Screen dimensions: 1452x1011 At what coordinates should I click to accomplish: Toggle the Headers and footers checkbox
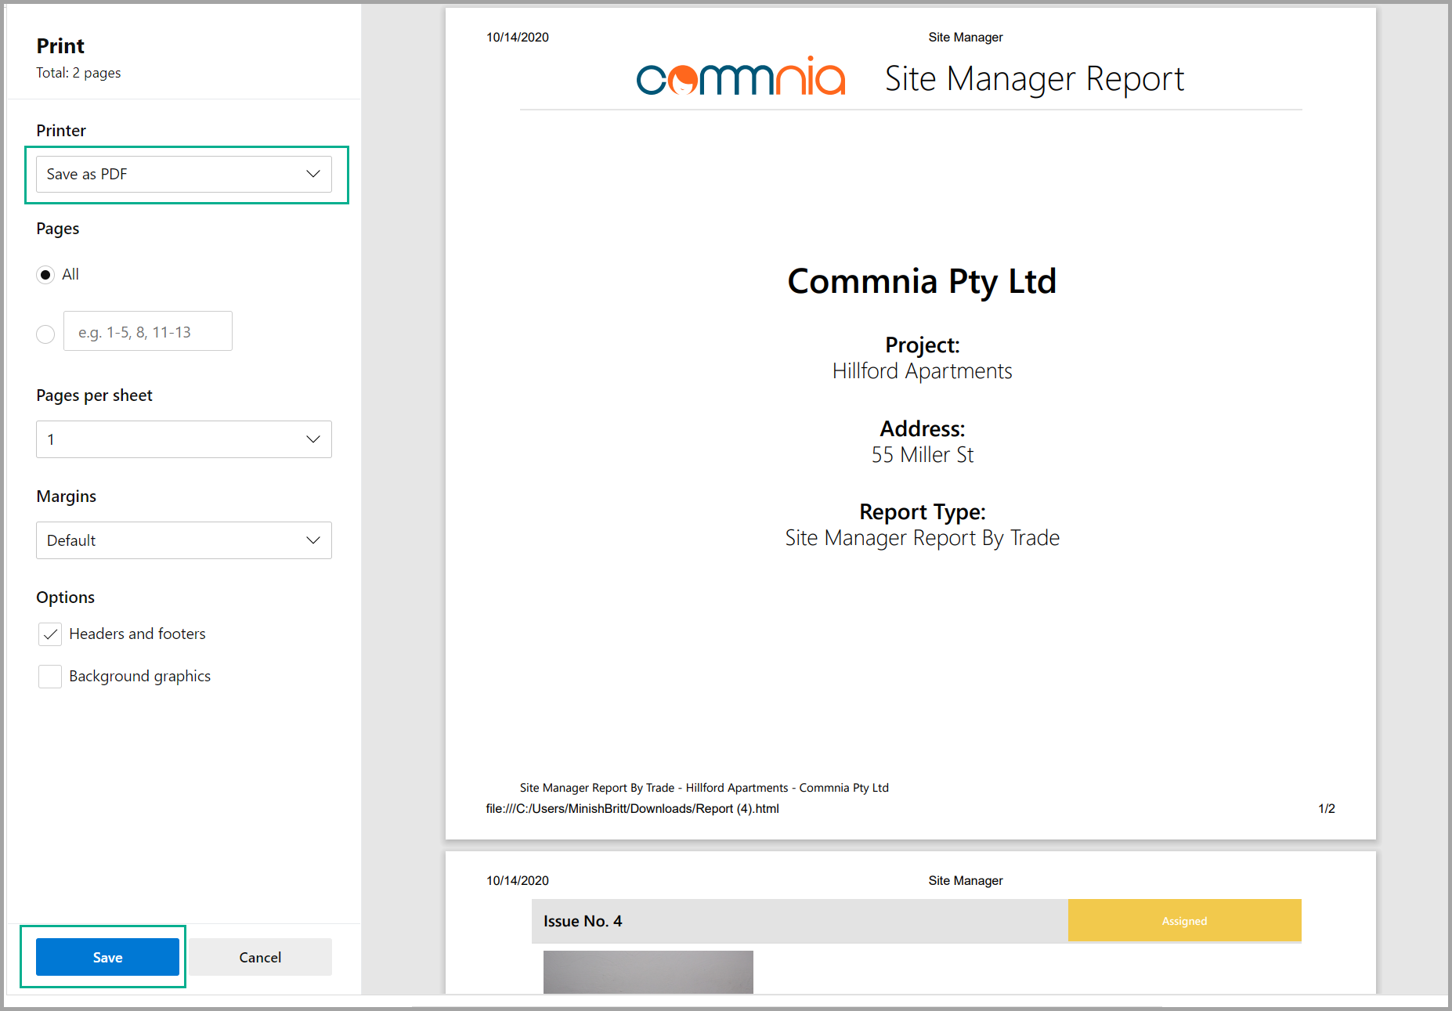pyautogui.click(x=50, y=634)
